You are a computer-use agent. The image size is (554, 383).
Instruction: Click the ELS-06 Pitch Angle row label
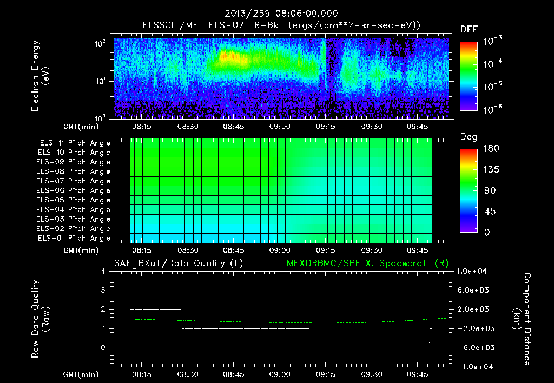73,191
